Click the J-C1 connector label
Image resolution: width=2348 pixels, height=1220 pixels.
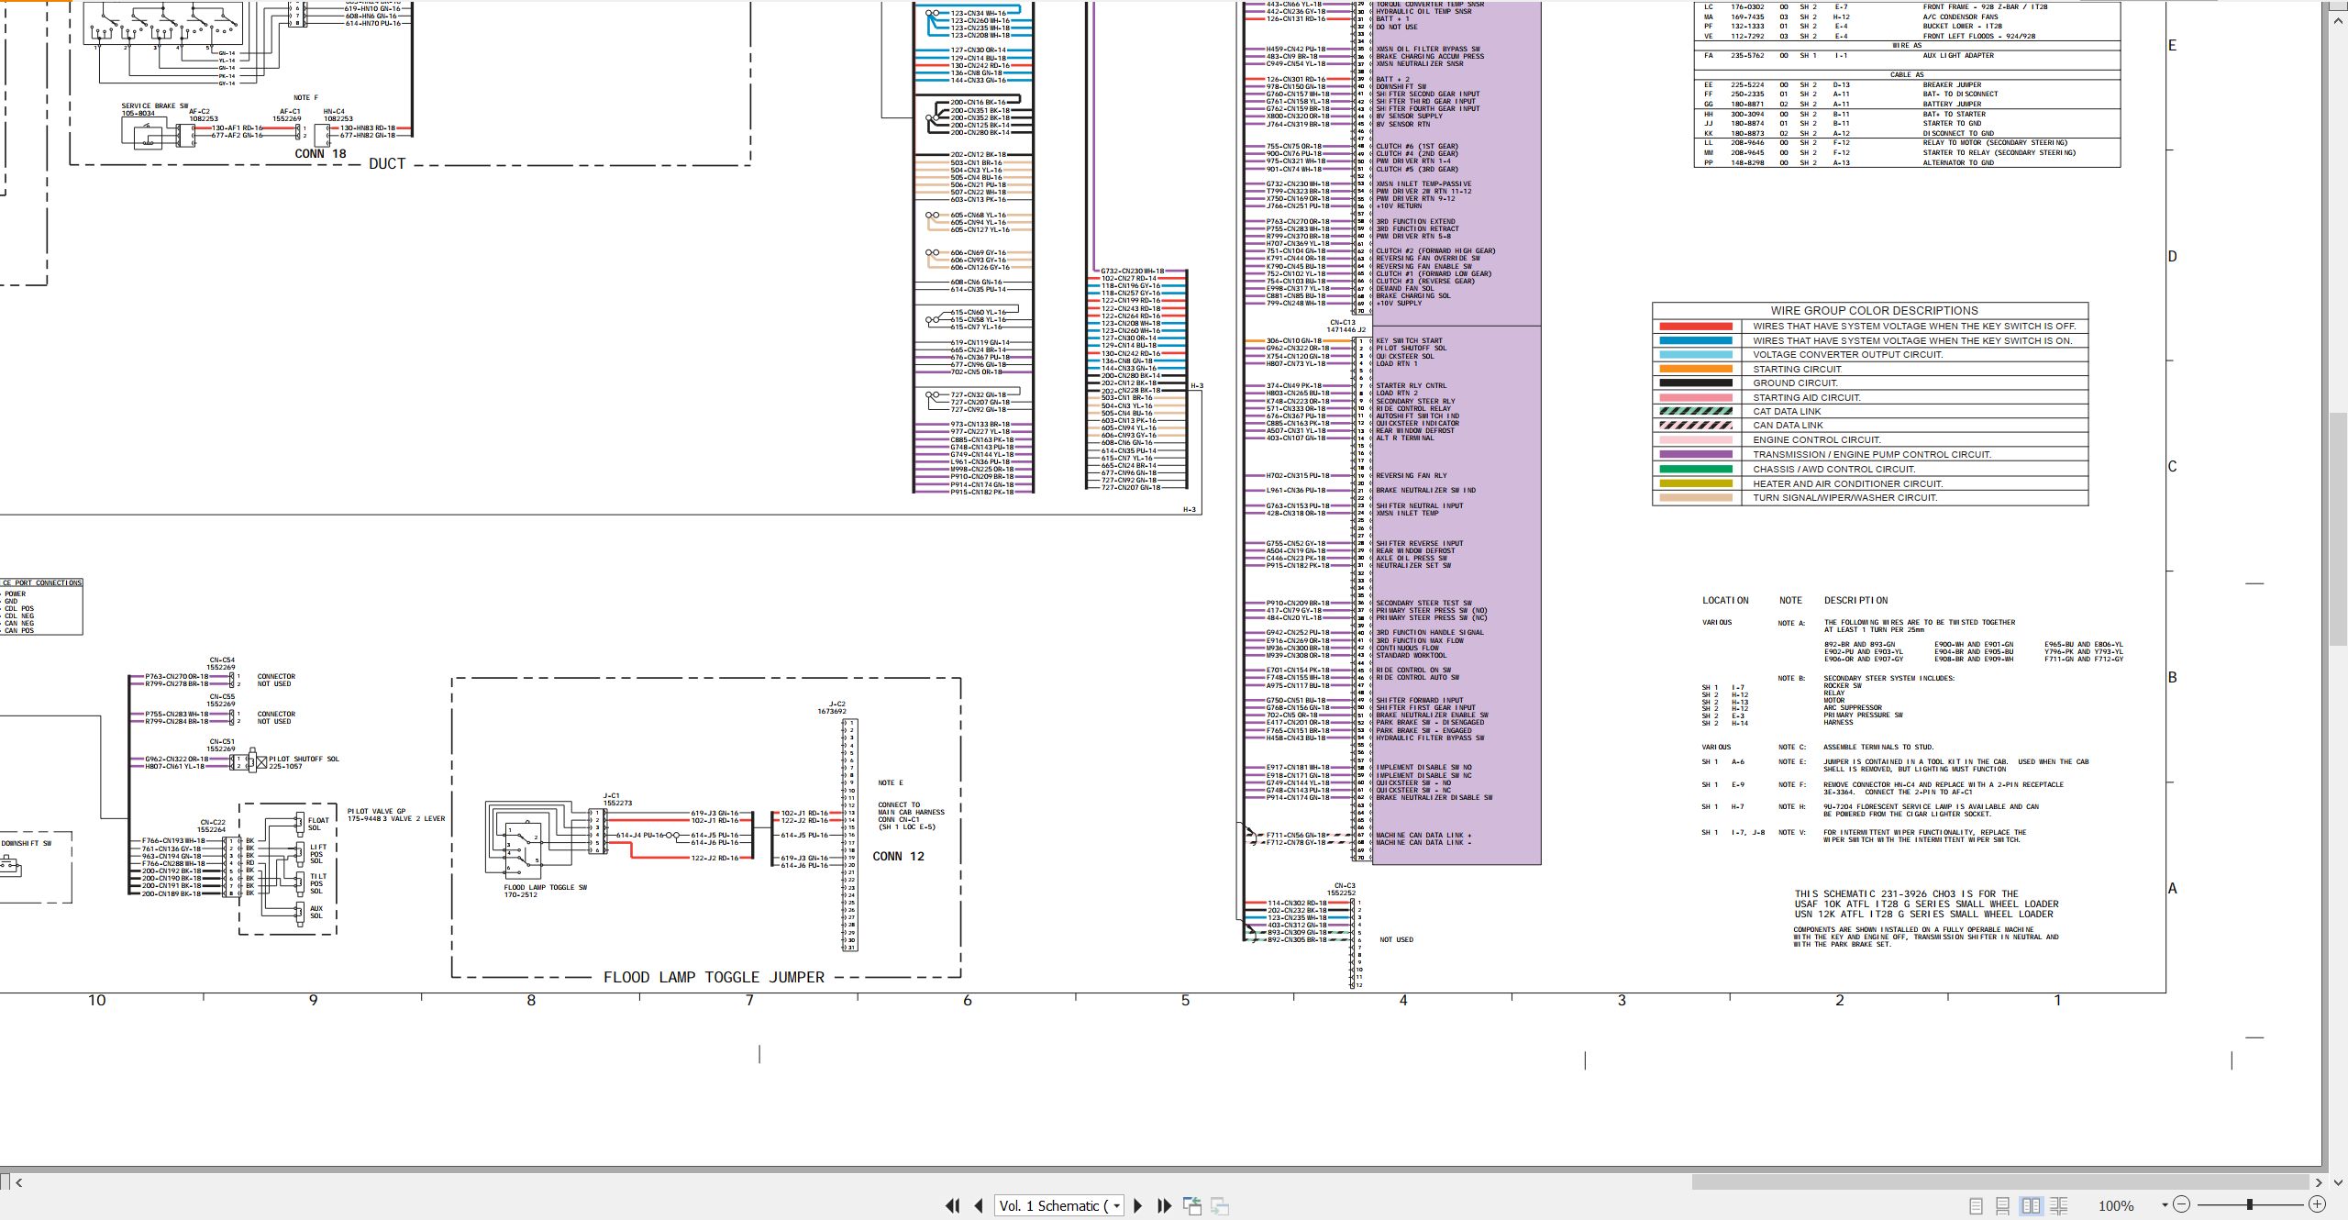pos(611,796)
